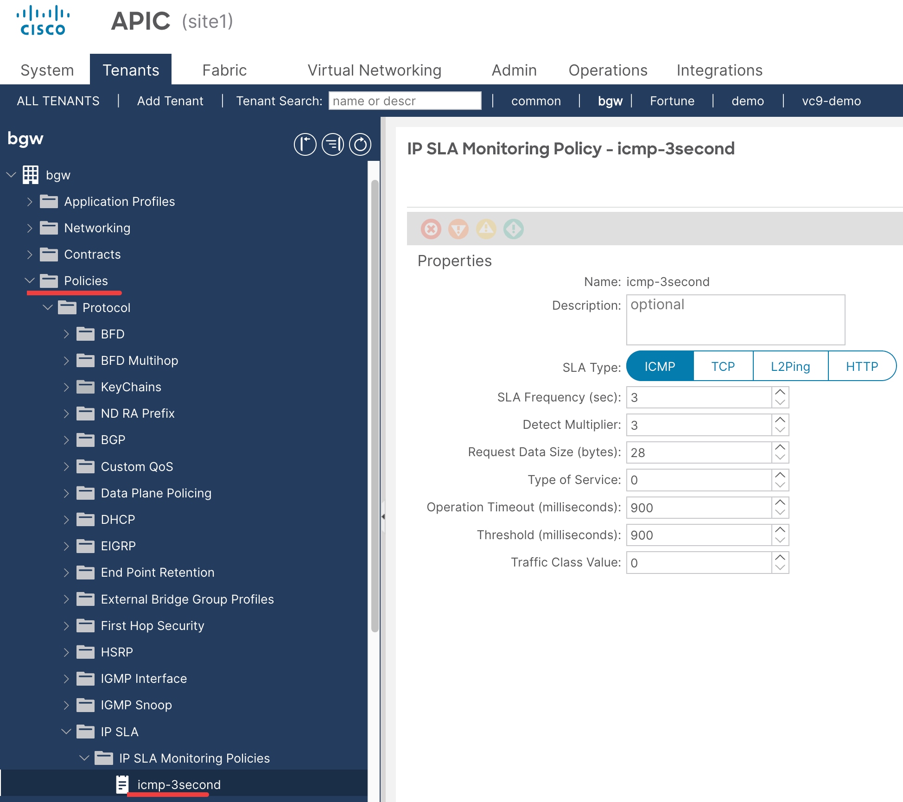
Task: Click the Policies folder icon
Action: (49, 281)
